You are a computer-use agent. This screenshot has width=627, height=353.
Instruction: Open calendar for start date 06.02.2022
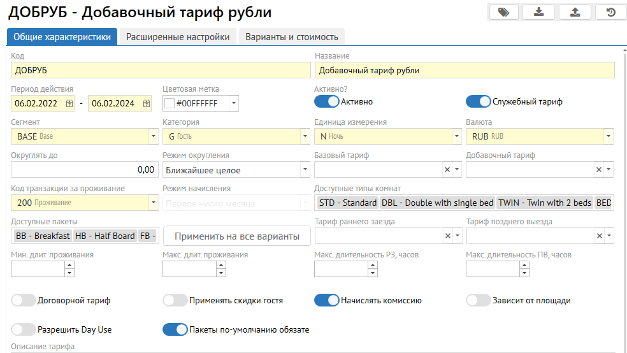point(70,103)
